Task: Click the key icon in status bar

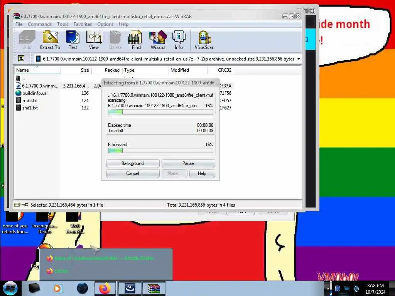Action: [25, 205]
